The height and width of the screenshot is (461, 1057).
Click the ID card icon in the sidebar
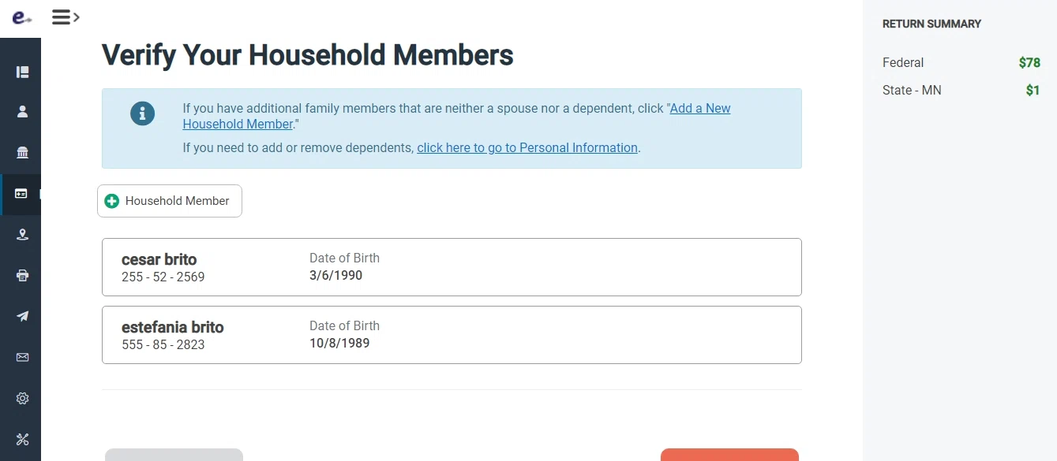[21, 194]
